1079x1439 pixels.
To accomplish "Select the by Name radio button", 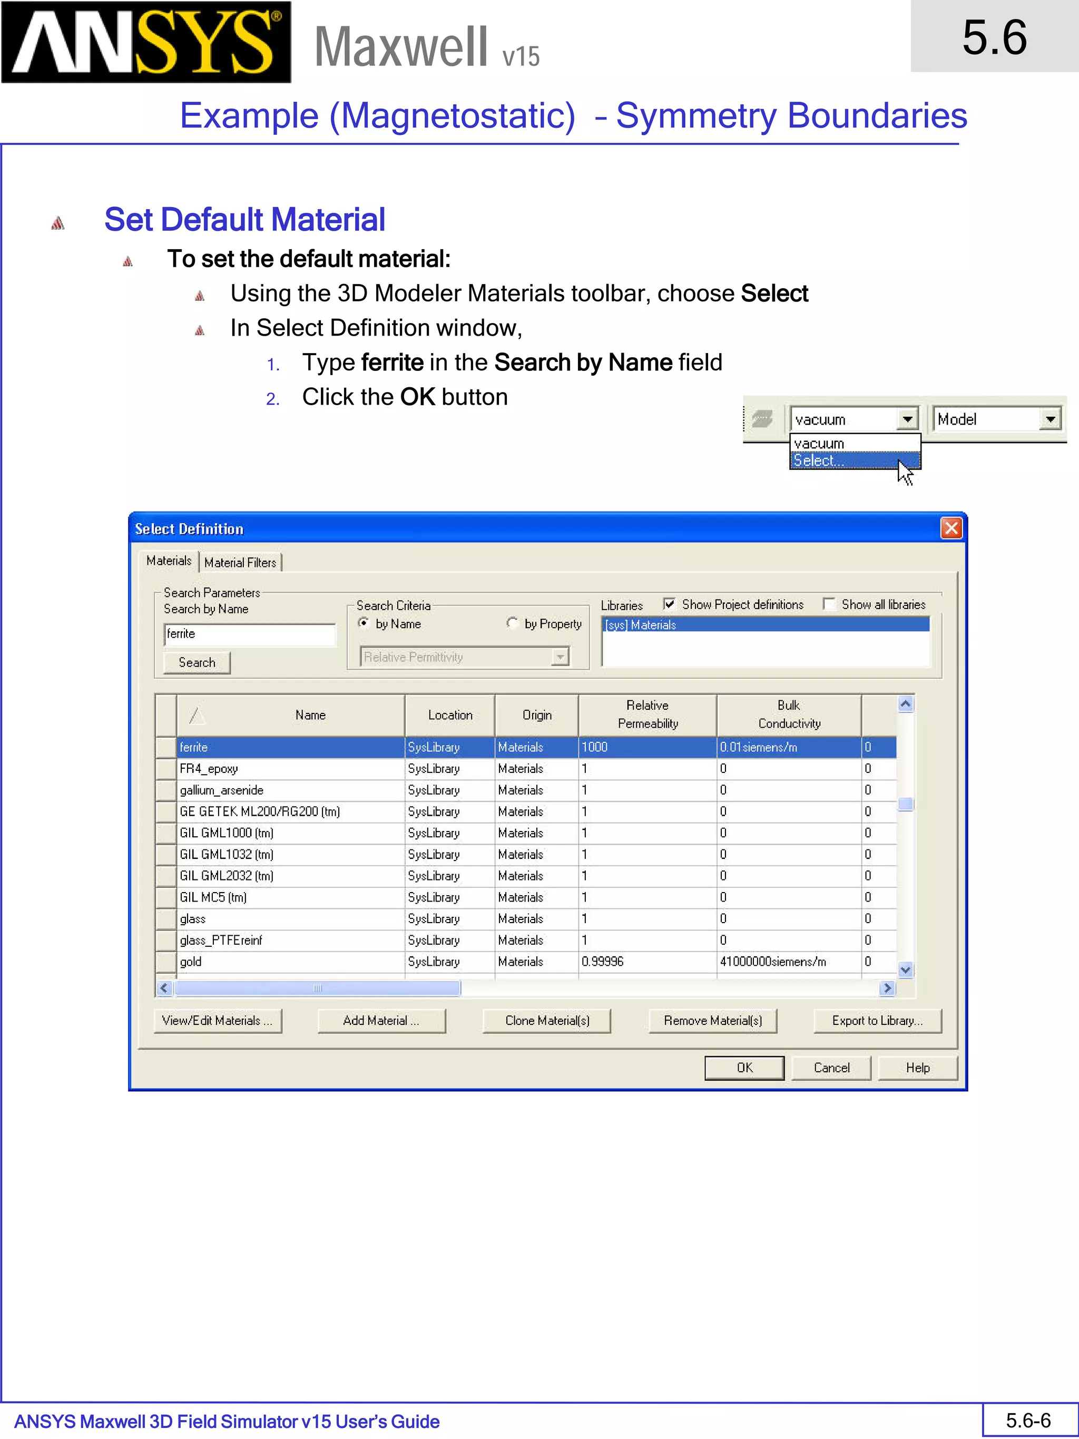I will click(364, 623).
